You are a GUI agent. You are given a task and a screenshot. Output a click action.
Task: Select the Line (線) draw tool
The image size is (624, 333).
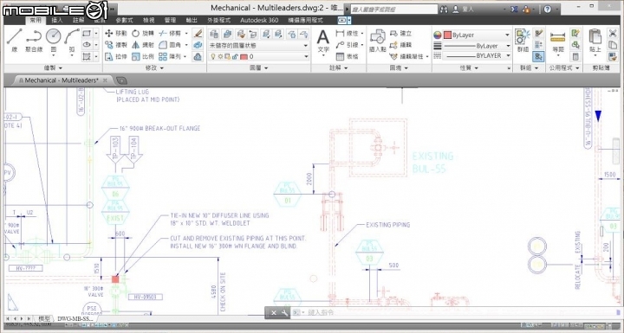(x=15, y=40)
